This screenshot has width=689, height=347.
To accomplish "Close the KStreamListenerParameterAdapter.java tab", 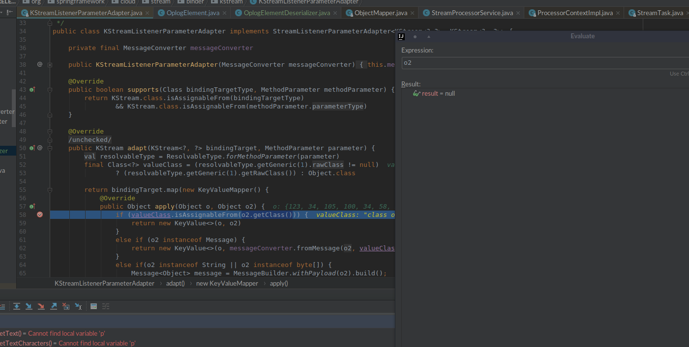I will click(147, 13).
